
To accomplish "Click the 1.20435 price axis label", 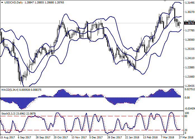I will click(190, 86).
